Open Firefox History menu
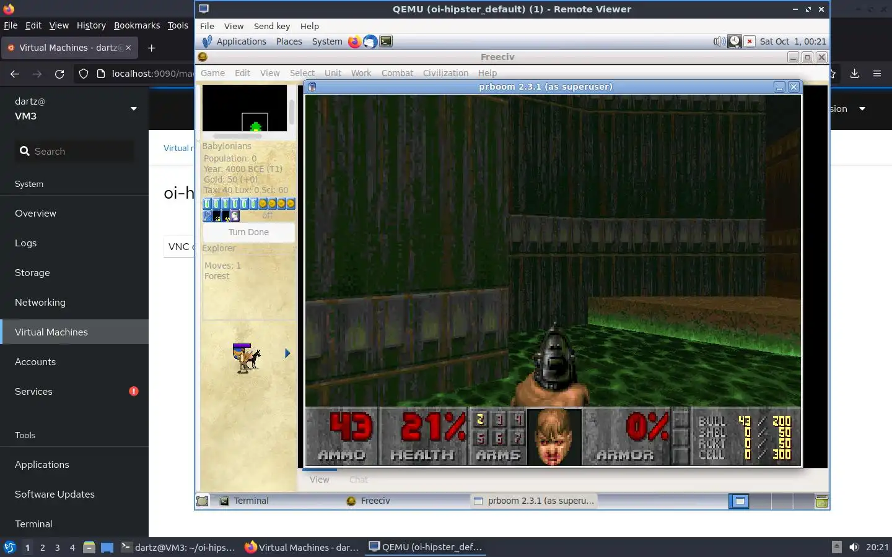Image resolution: width=892 pixels, height=557 pixels. [x=91, y=25]
